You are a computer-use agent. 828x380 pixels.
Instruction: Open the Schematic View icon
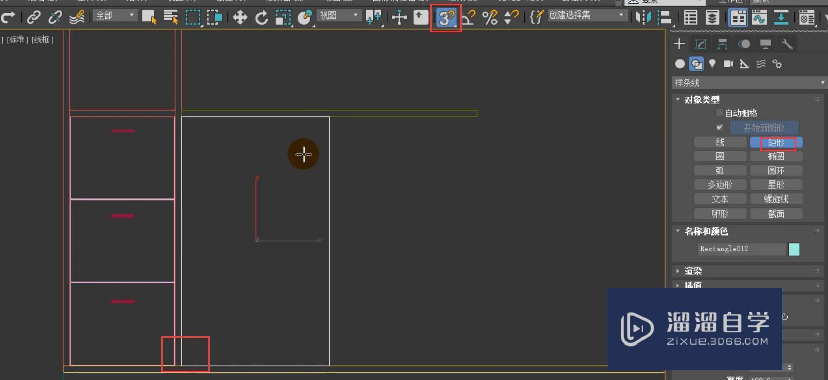[x=781, y=17]
